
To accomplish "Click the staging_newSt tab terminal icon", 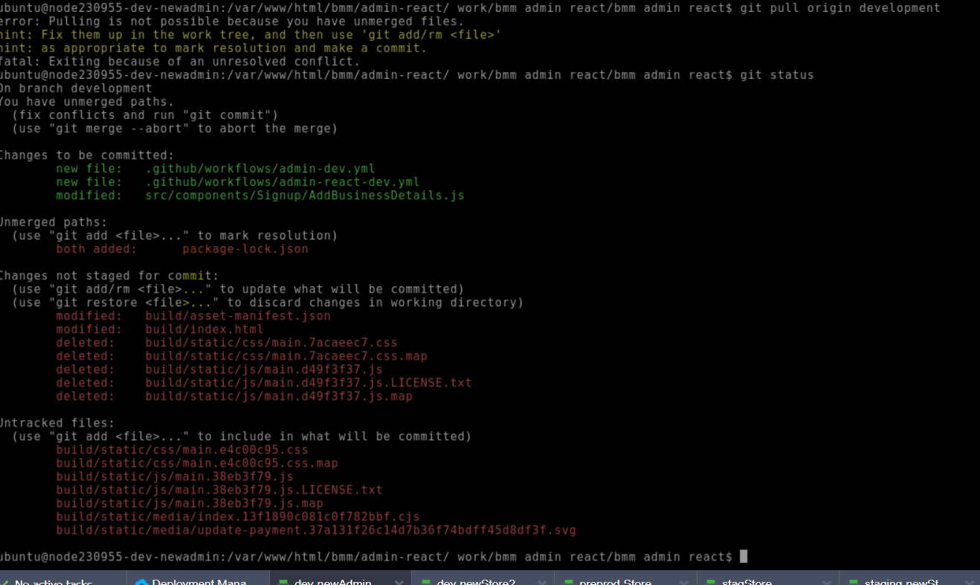I will click(x=853, y=583).
